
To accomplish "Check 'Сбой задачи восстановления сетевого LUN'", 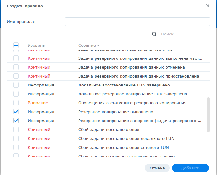I will click(x=16, y=147).
